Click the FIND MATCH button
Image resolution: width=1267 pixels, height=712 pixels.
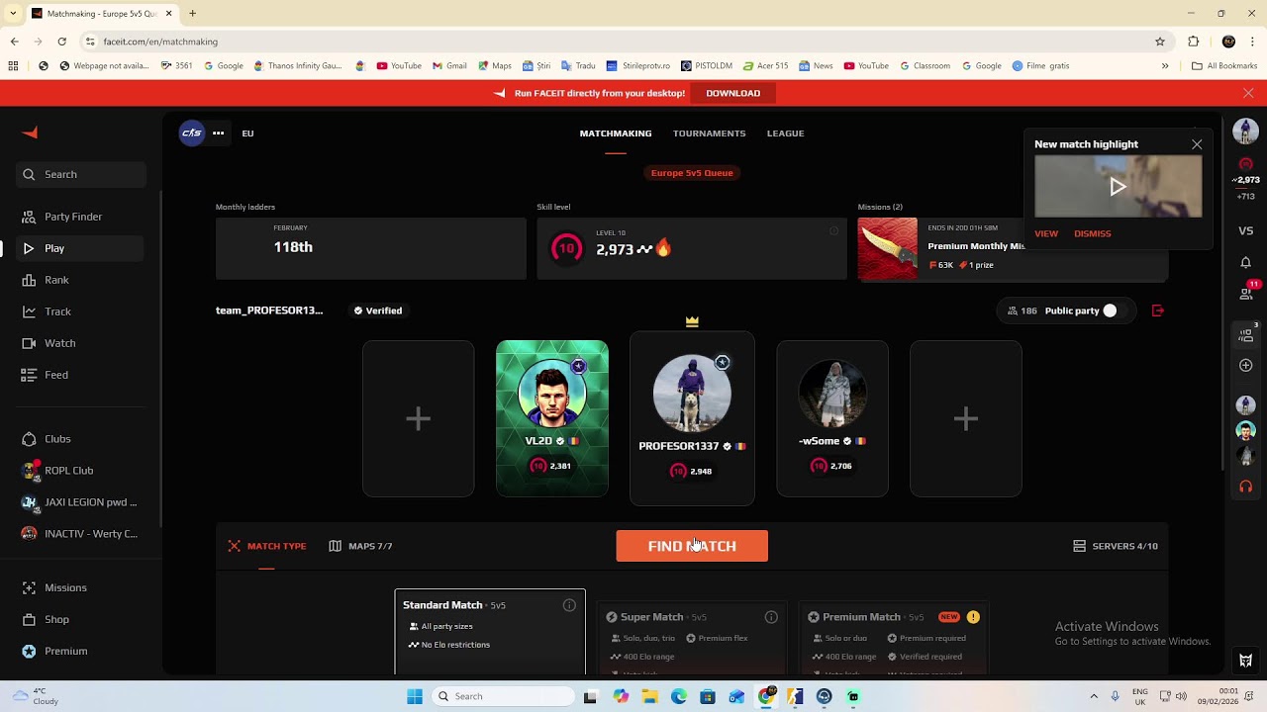692,546
